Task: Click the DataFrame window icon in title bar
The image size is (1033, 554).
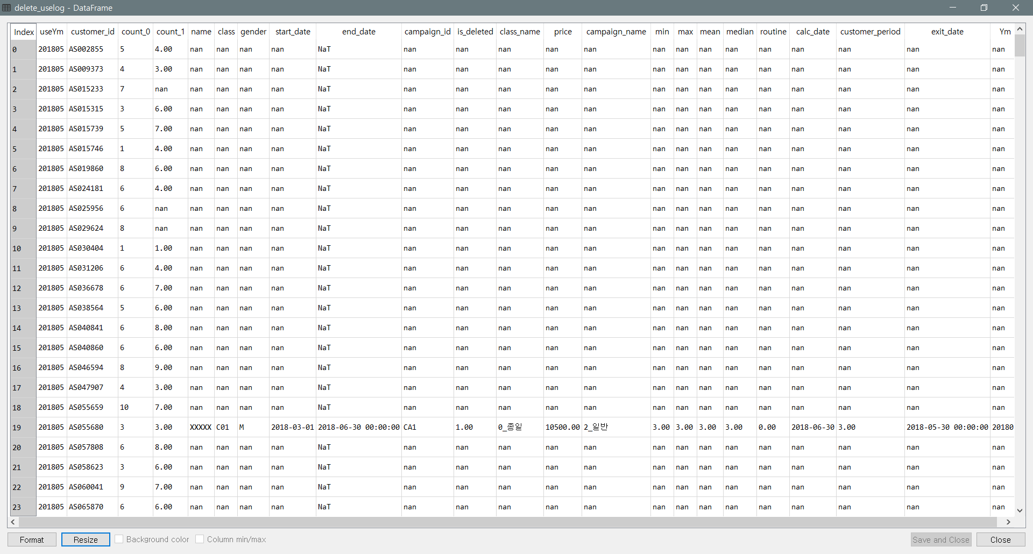Action: tap(6, 8)
